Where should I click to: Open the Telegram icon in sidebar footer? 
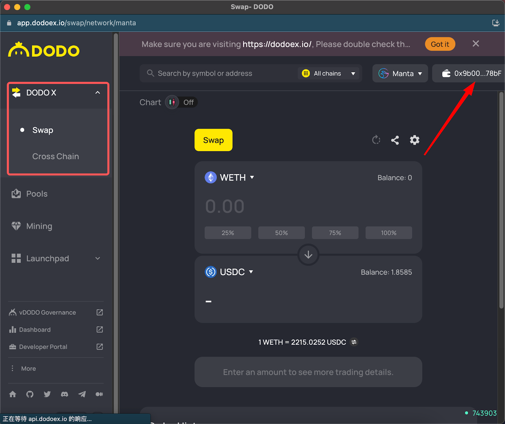(x=82, y=394)
